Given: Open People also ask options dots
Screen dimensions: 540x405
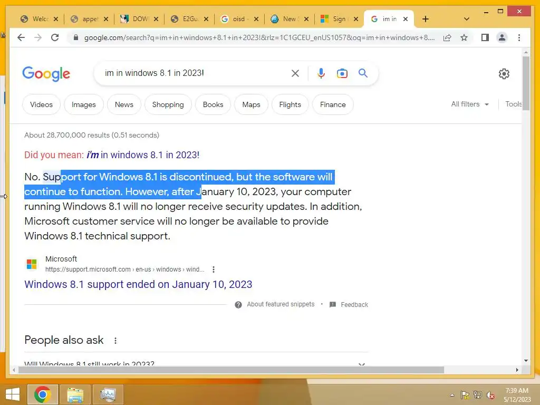Looking at the screenshot, I should pos(115,341).
